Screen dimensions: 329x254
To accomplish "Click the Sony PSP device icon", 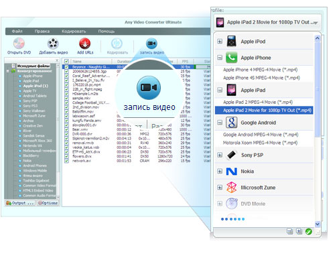I will 231,155.
